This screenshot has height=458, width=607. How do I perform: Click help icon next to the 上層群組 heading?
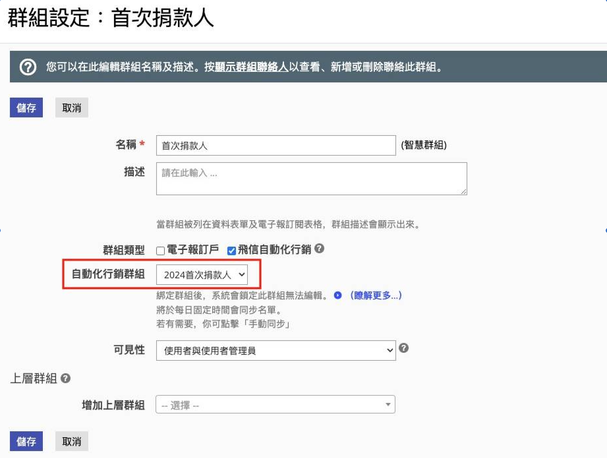66,378
